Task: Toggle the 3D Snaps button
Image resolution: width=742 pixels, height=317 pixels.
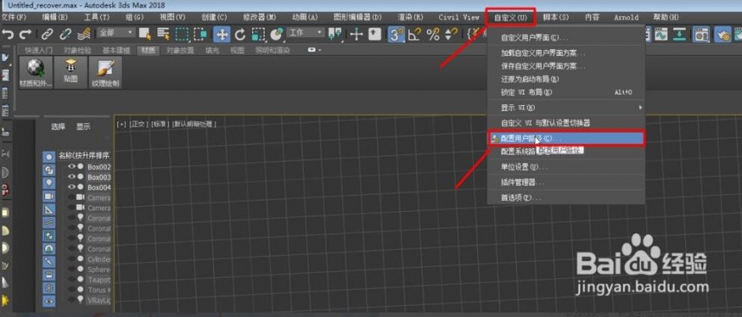Action: click(396, 34)
